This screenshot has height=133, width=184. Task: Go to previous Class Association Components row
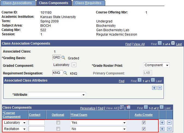point(159,43)
